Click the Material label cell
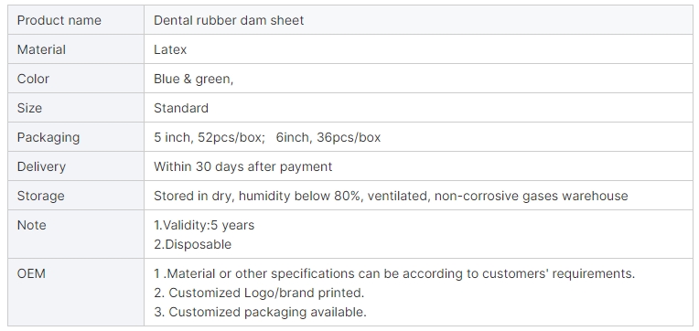Viewport: 699px width, 331px height. [76, 49]
